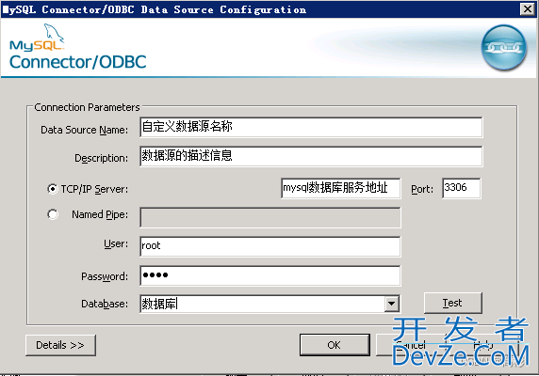539x376 pixels.
Task: Click the Data Source Name input field
Action: [311, 127]
